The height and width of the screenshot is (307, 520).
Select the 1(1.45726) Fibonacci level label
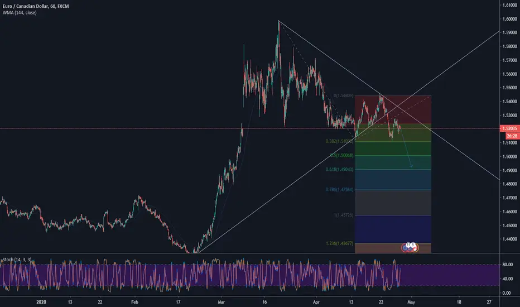tap(343, 215)
